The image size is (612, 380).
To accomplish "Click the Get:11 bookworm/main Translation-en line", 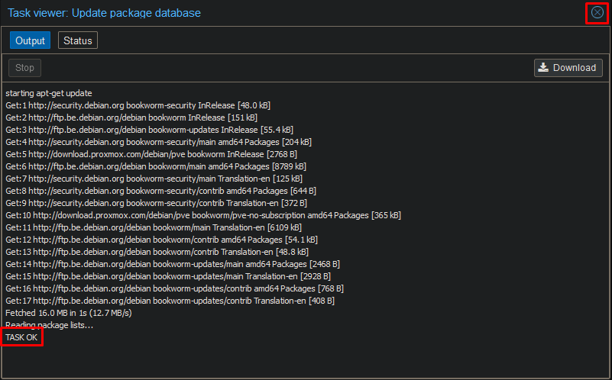I will (x=153, y=227).
